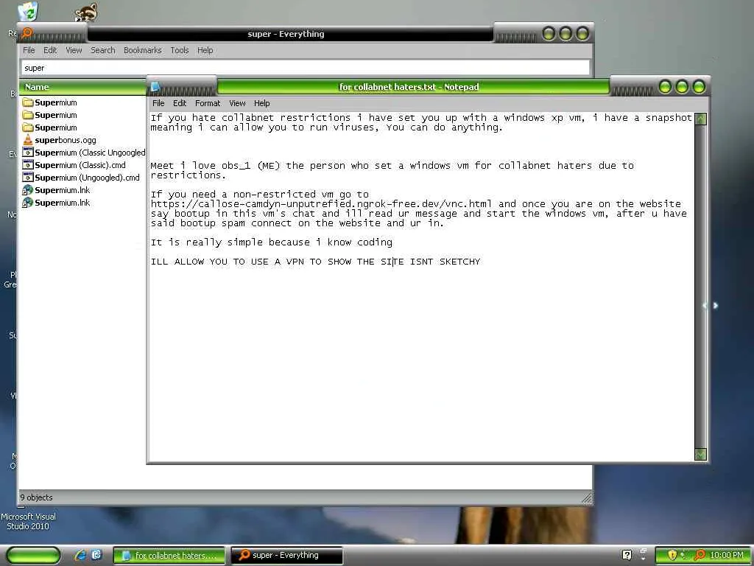
Task: Click line starting 'ILL ALLOW YOU TO USE A VPN'
Action: tap(315, 262)
